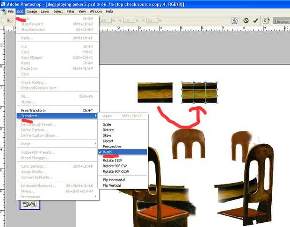
Task: Open the Help menu
Action: 109,12
